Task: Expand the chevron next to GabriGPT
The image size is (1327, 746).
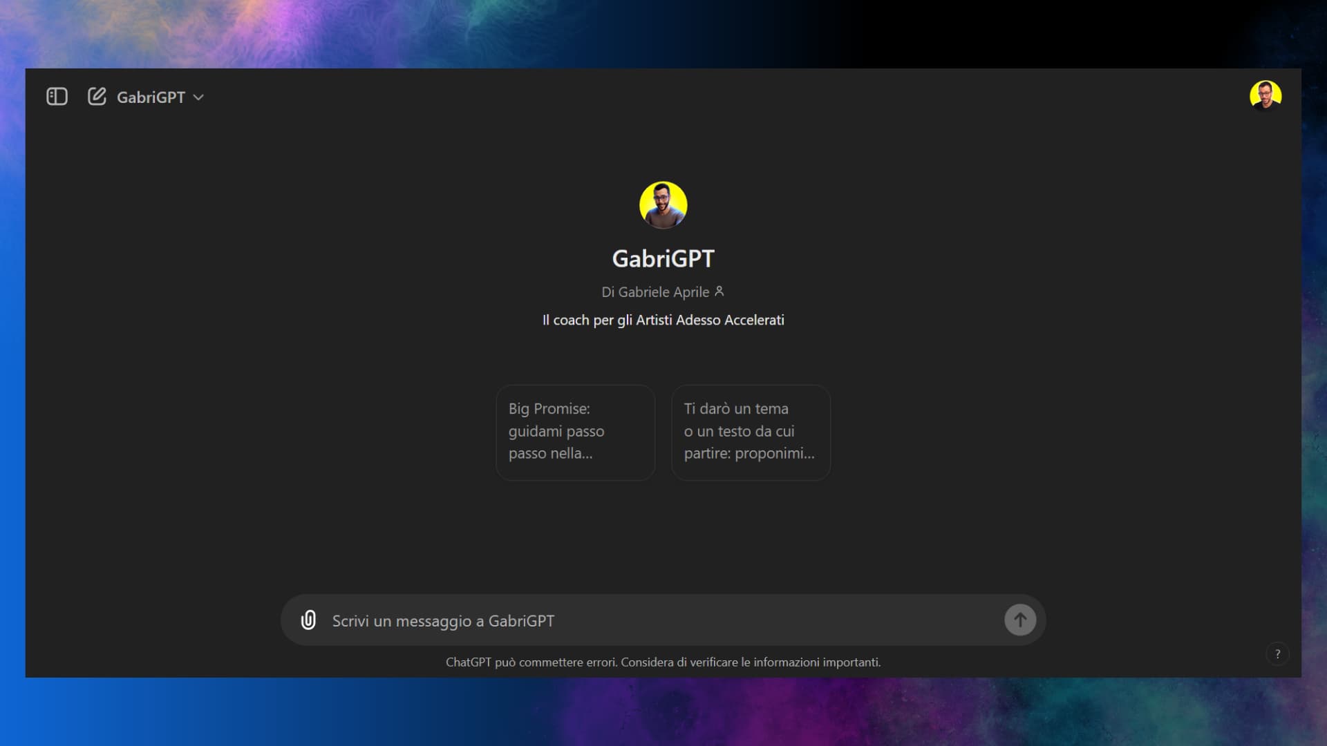Action: click(x=199, y=97)
